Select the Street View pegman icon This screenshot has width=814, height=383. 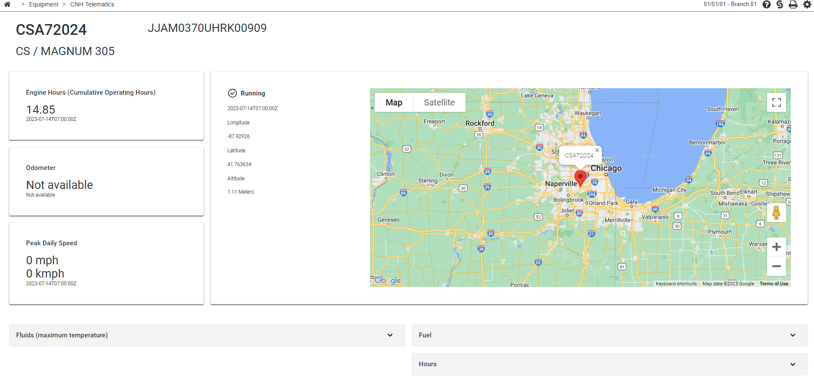click(x=777, y=213)
